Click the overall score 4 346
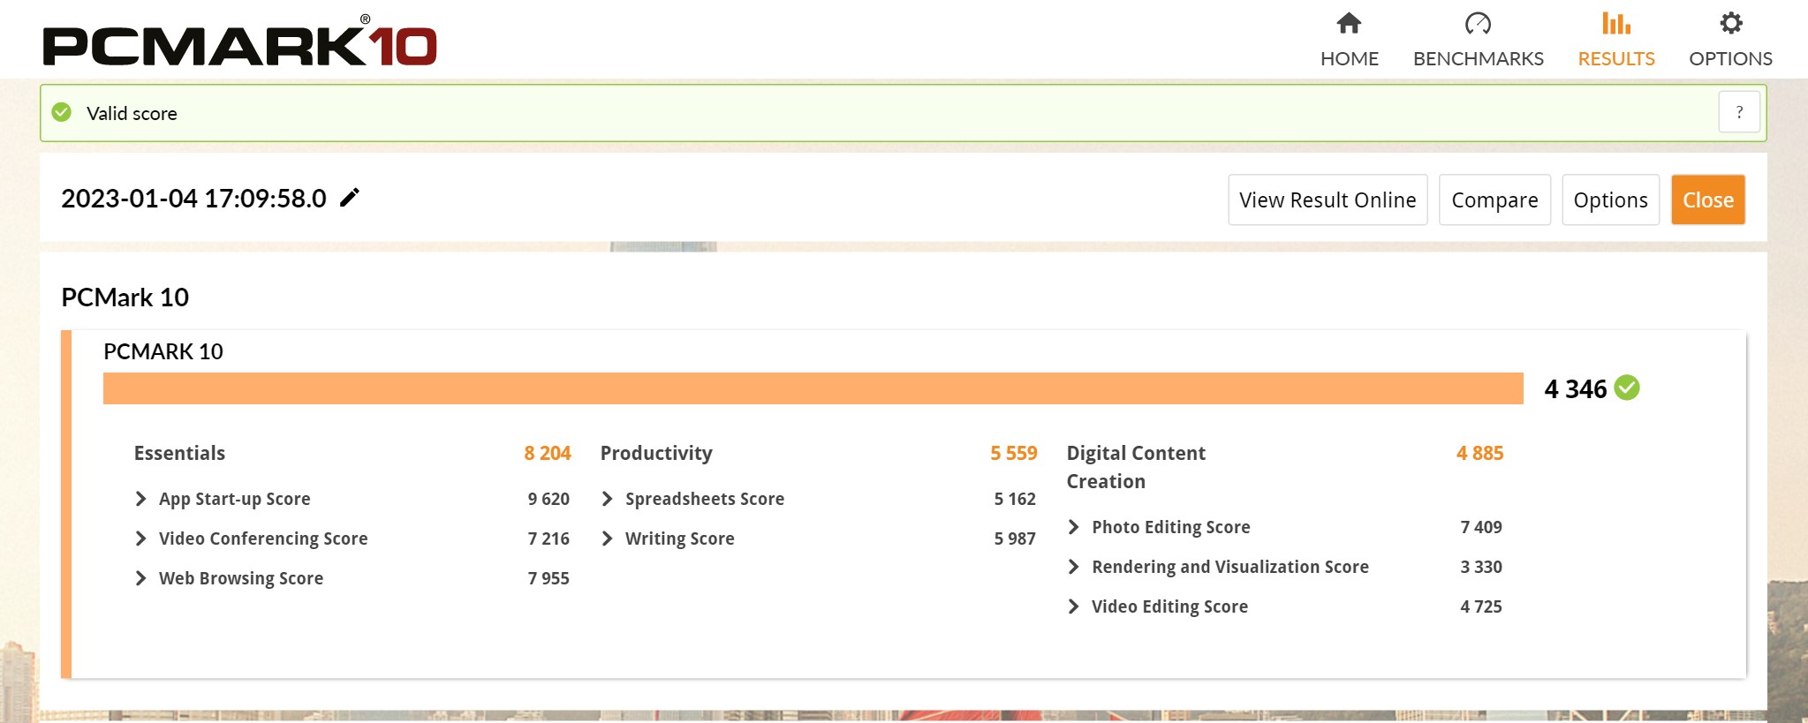Viewport: 1808px width, 723px height. (x=1576, y=388)
